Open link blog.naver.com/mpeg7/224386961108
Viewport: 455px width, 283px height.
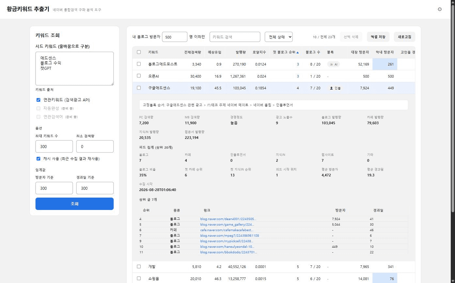pos(229,236)
